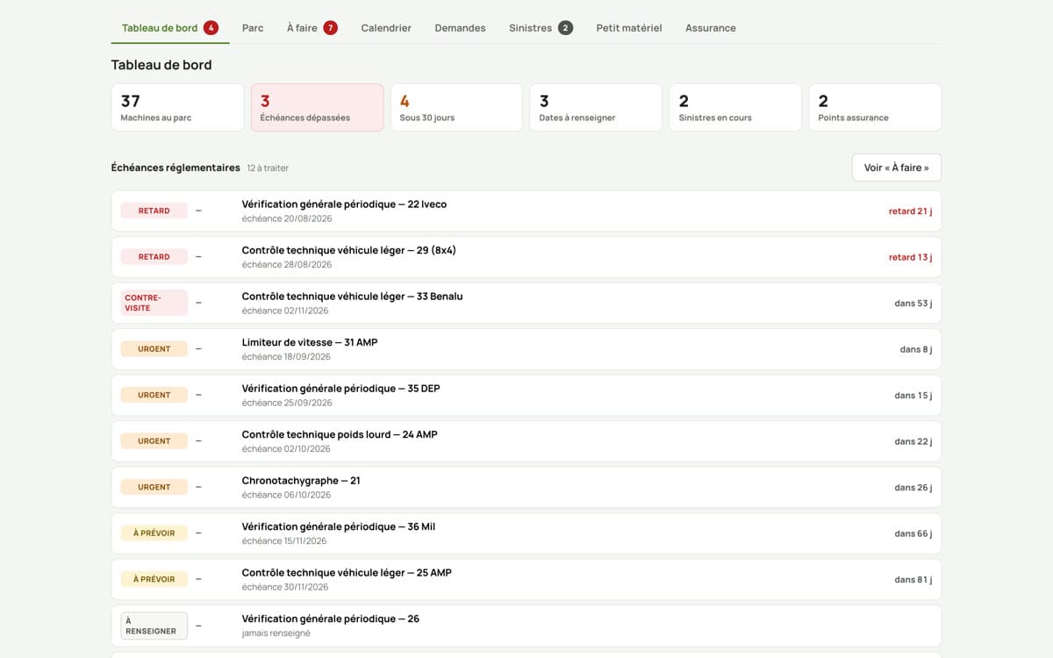Click the "dans 81 j" text
The width and height of the screenshot is (1053, 658).
pos(913,579)
